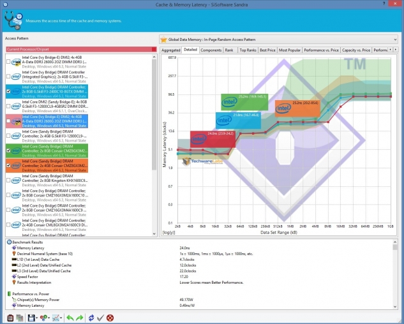Switch to the Top Ranks tab
This screenshot has height=324, width=404.
248,50
